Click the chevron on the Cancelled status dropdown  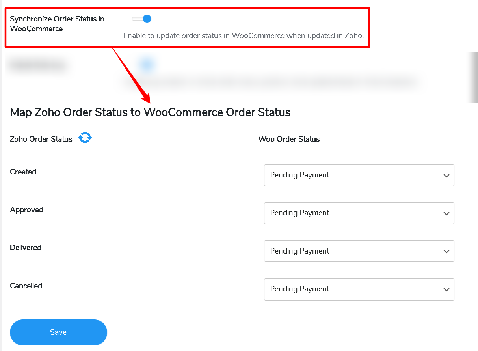pyautogui.click(x=446, y=289)
